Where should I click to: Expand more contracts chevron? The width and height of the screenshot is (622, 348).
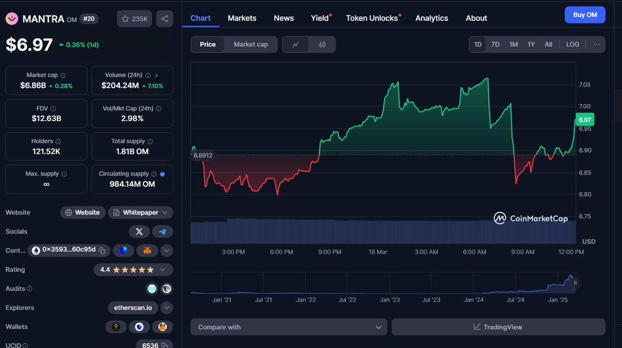[x=167, y=250]
